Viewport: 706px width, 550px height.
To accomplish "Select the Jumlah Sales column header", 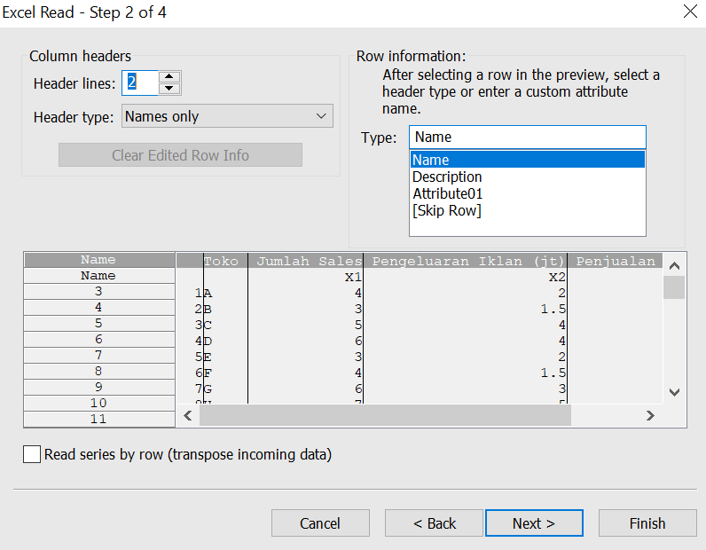I will coord(308,261).
